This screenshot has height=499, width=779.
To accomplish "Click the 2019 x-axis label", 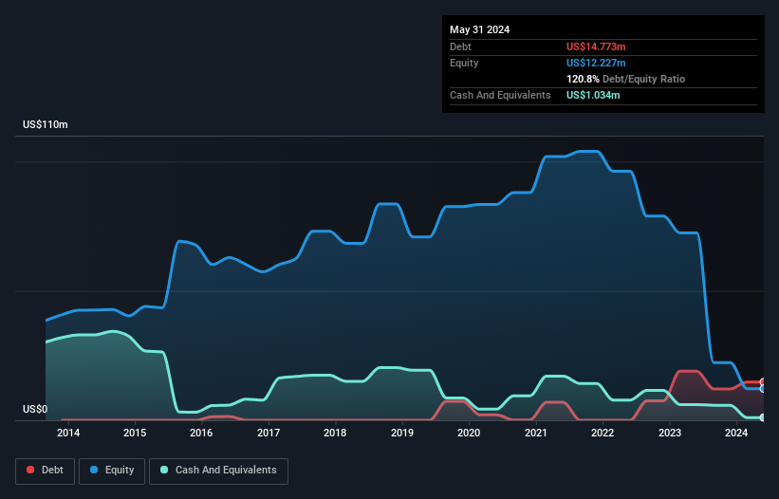I will (402, 433).
